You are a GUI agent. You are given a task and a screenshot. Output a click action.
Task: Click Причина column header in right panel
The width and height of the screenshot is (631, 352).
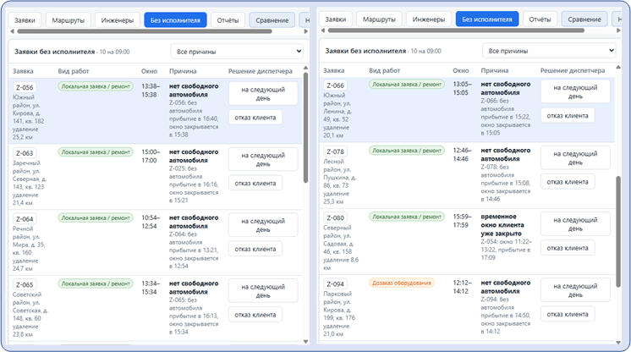pos(495,70)
